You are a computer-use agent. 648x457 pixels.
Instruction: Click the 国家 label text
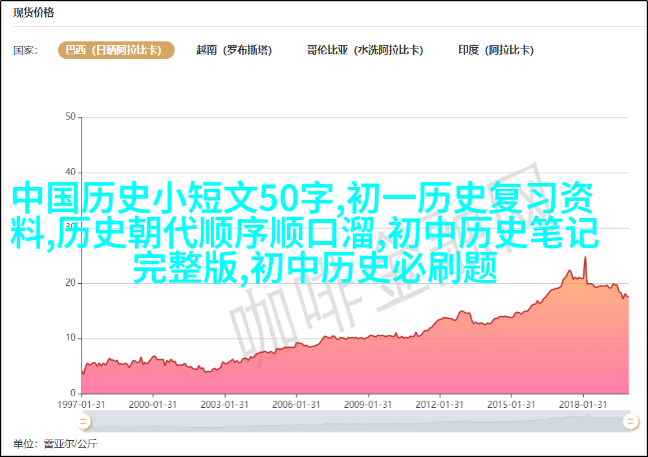point(25,50)
